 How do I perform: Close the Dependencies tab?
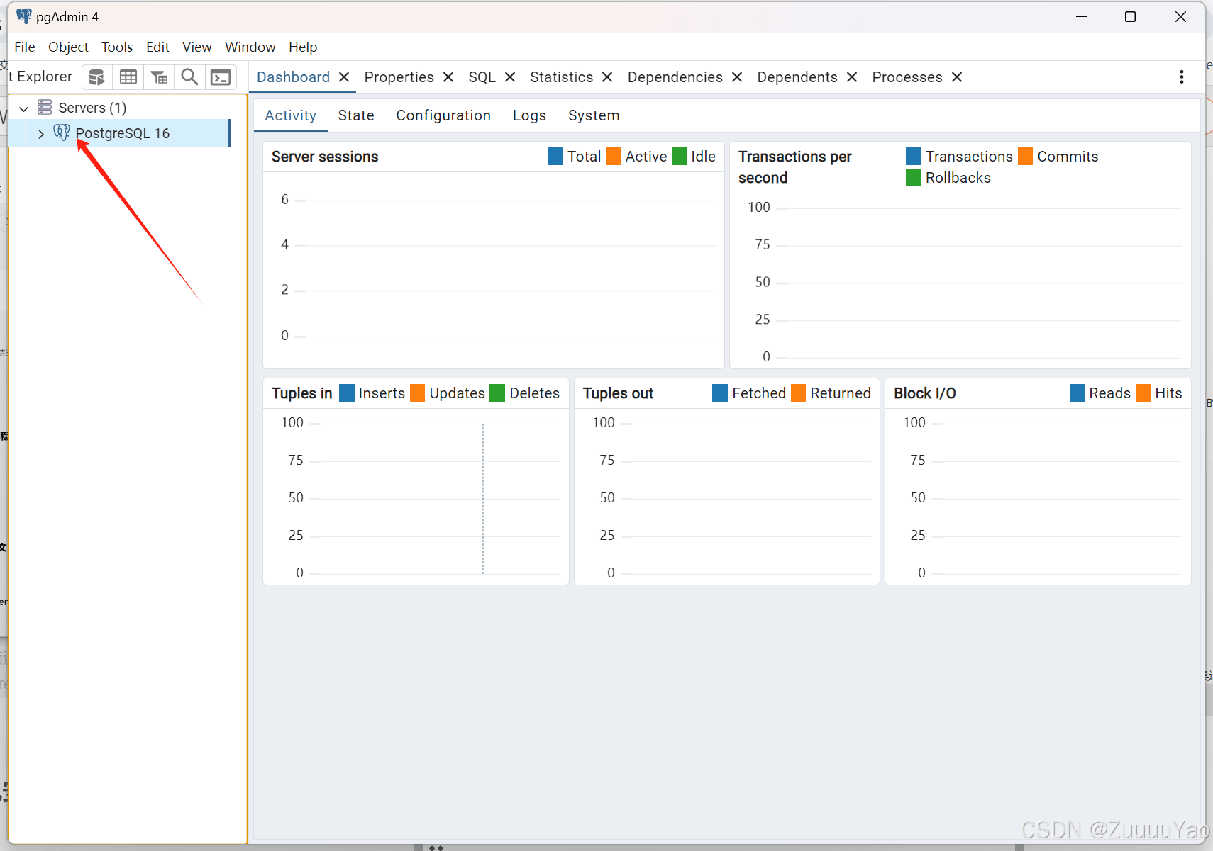737,77
